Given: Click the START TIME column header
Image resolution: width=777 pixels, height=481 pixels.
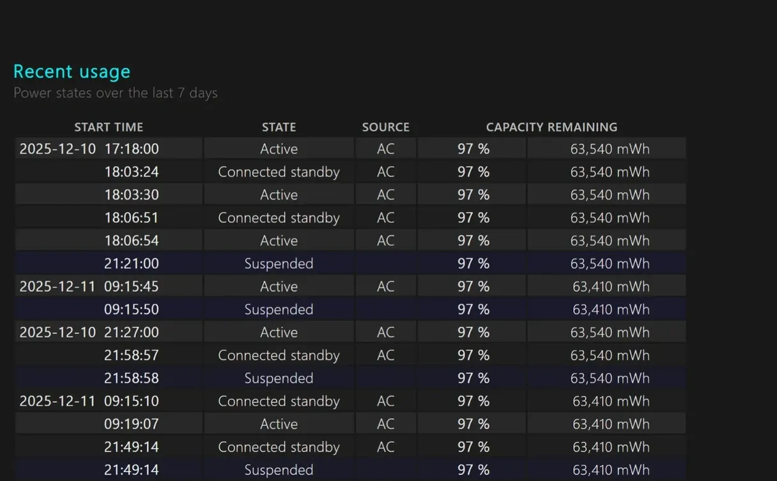Looking at the screenshot, I should 109,127.
